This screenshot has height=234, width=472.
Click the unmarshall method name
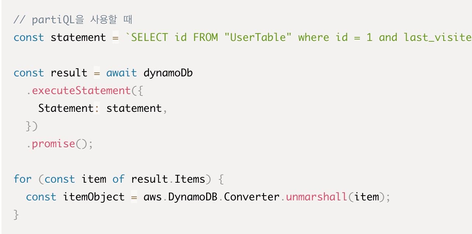click(316, 197)
